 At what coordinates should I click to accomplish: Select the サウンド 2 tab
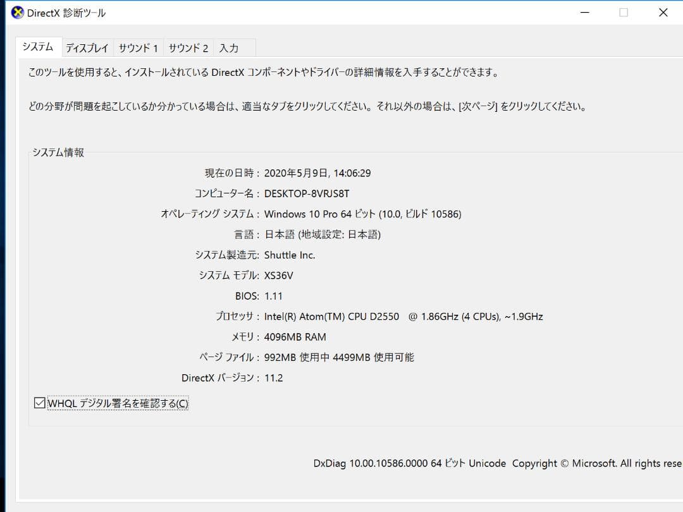coord(188,47)
